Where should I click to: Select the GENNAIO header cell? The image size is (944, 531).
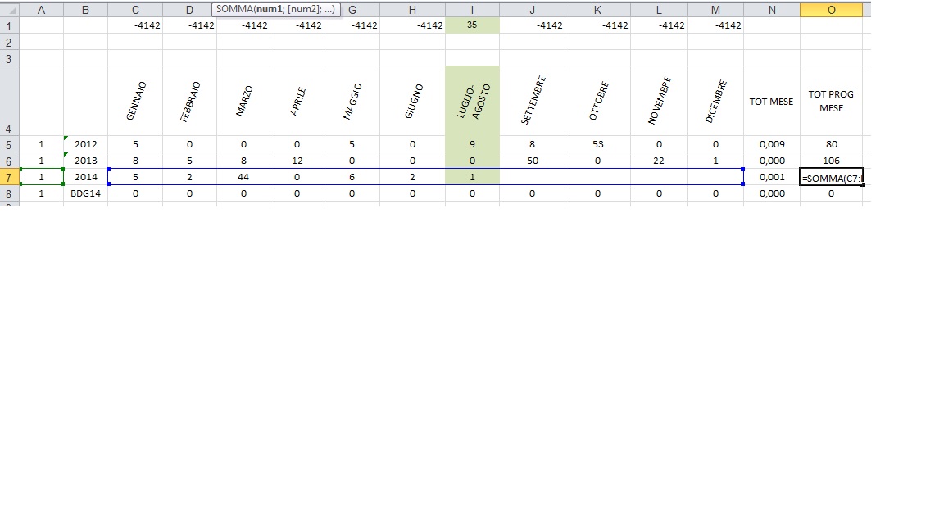click(x=135, y=101)
